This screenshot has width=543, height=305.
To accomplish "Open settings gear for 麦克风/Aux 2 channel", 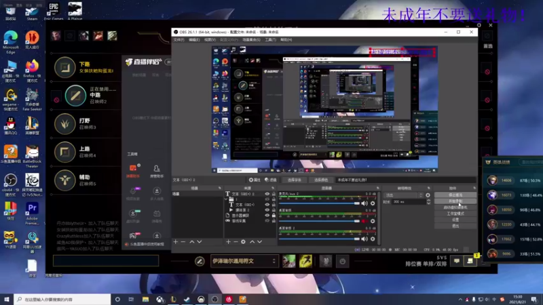I will 373,203.
